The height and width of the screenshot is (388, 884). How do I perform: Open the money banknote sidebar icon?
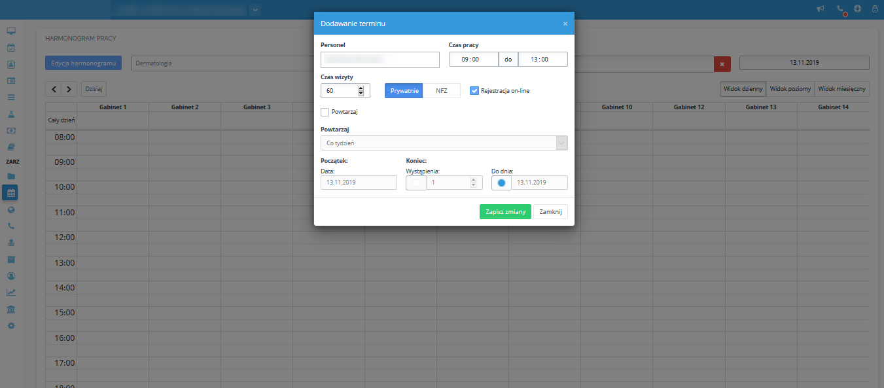10,130
